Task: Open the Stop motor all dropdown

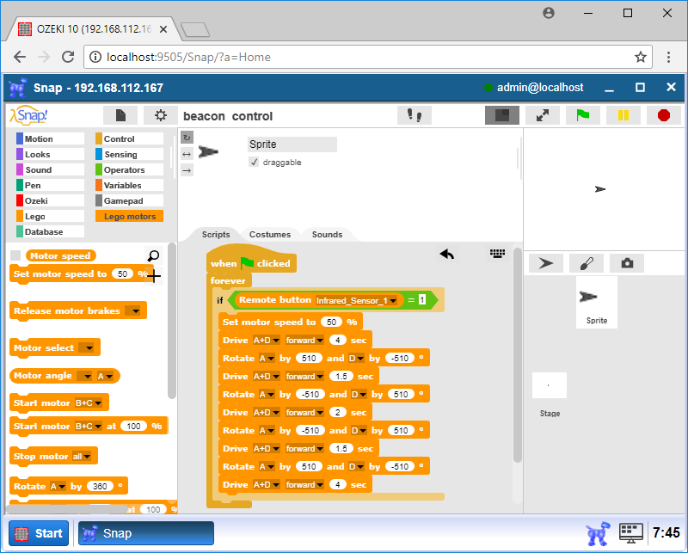Action: (x=82, y=457)
